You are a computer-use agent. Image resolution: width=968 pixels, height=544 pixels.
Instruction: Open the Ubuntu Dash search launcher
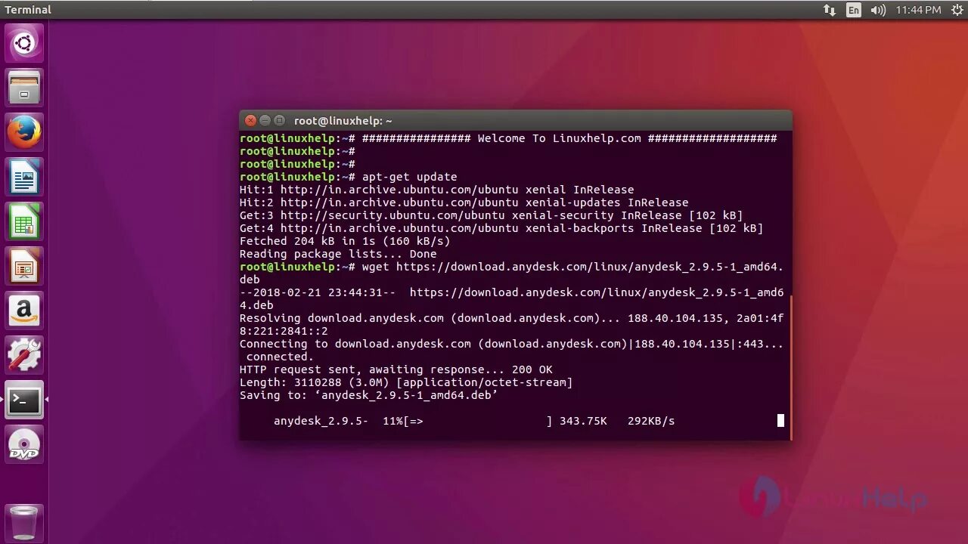click(x=24, y=43)
